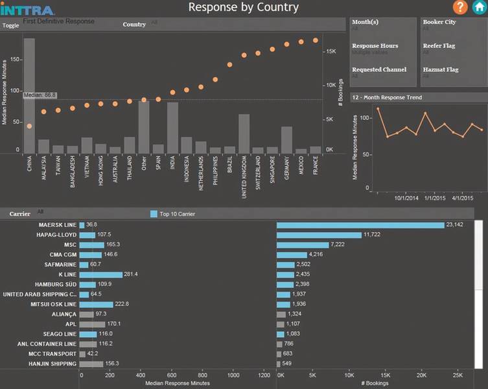Click the INTTRA logo
The height and width of the screenshot is (389, 488).
pyautogui.click(x=27, y=9)
